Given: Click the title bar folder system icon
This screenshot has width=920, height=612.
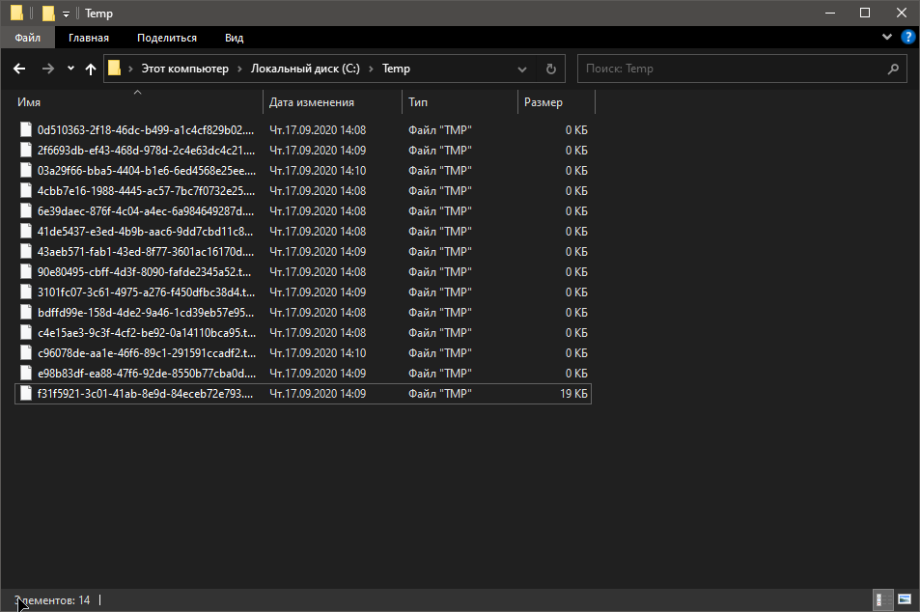Looking at the screenshot, I should 16,13.
